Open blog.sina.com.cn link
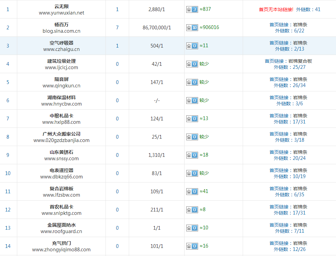Screen dimensions: 336x256 click(x=62, y=31)
